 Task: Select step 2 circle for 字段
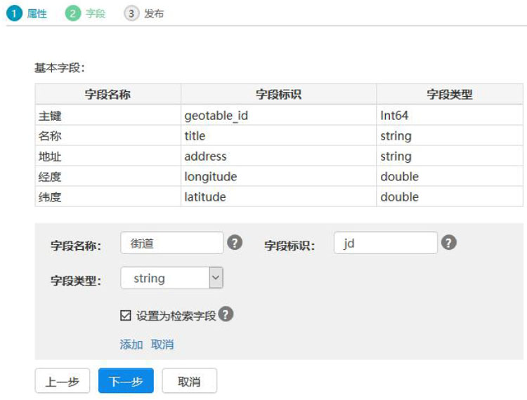click(x=72, y=13)
